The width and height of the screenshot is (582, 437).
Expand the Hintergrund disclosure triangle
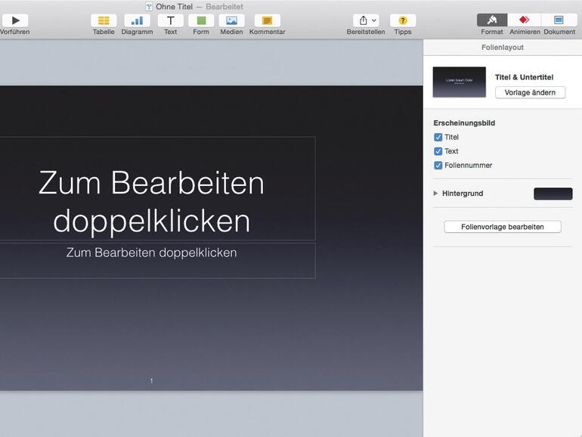click(436, 193)
